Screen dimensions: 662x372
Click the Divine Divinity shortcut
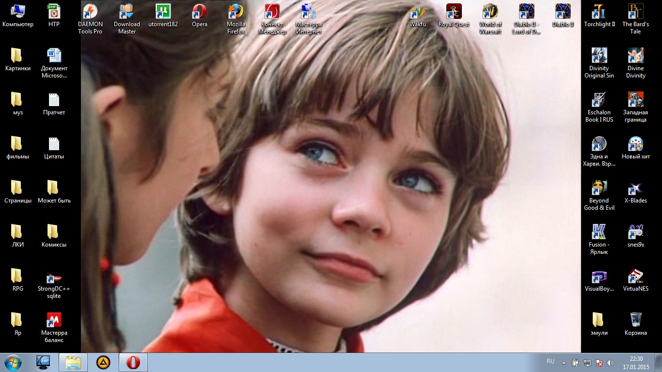(635, 63)
